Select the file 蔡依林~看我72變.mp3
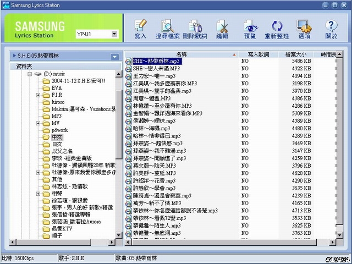This screenshot has width=352, height=264. coord(159,218)
